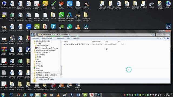Click the Search box in Explorer
173x97 pixels.
[163, 35]
